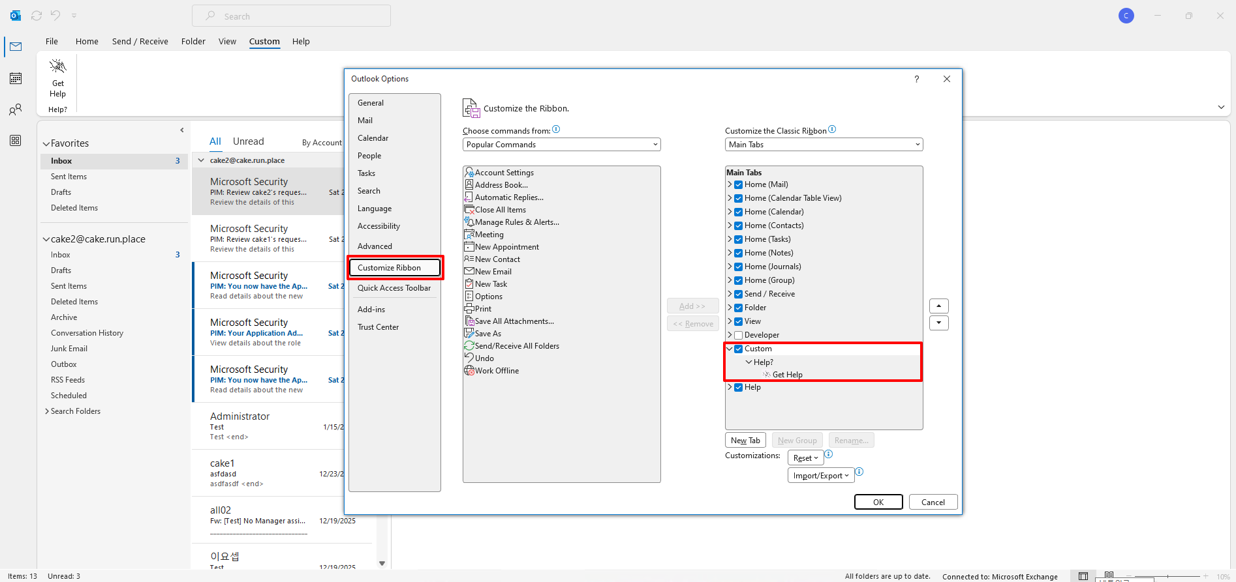Select Close All Items command
Viewport: 1236px width, 582px height.
point(495,210)
